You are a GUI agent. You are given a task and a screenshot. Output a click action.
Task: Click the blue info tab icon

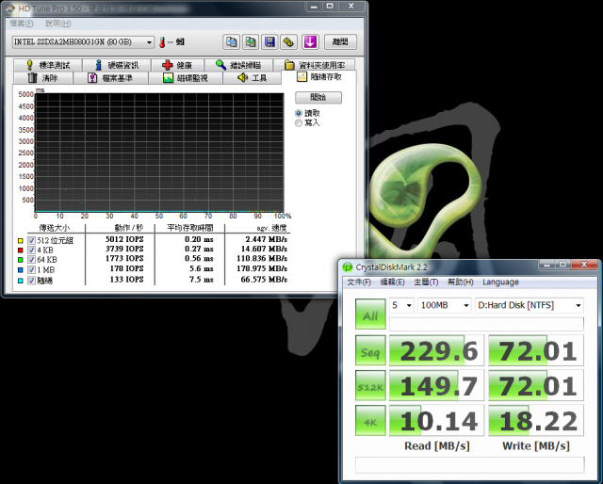tap(98, 65)
